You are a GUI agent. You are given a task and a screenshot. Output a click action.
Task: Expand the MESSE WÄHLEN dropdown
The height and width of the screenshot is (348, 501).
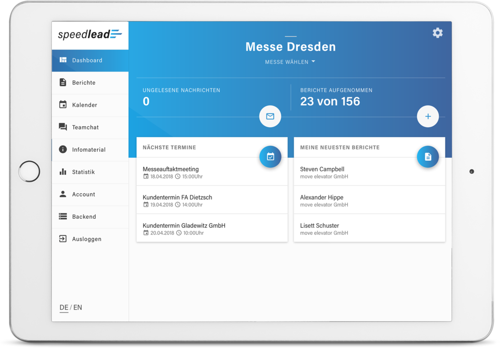click(290, 62)
